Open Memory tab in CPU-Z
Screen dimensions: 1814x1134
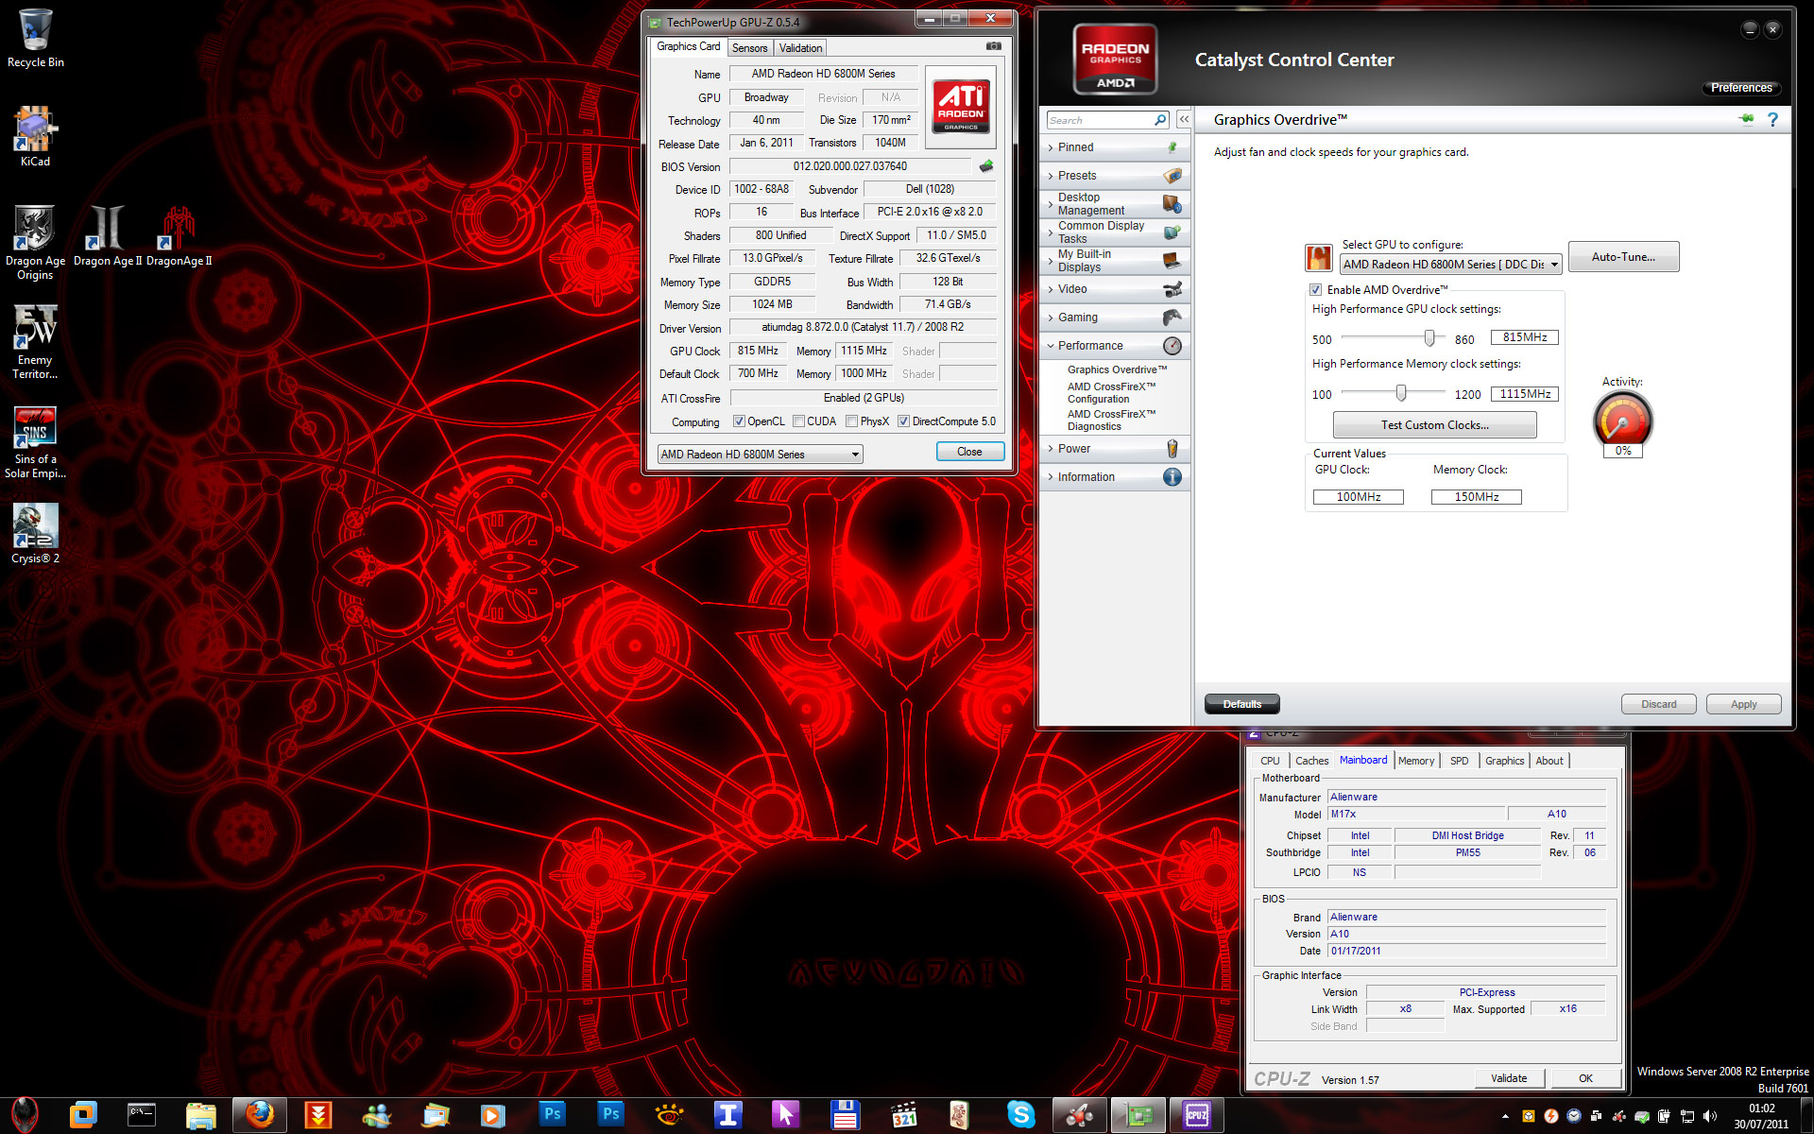(1416, 761)
